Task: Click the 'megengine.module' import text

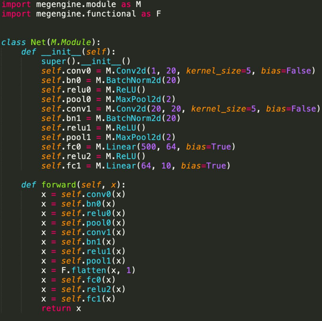Action: [x=76, y=5]
